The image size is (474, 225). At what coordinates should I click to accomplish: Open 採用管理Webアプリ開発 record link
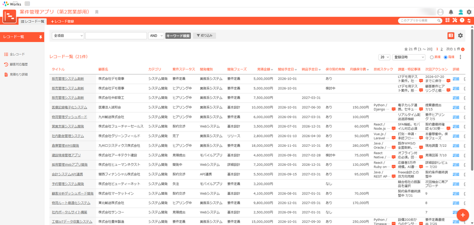pos(69,164)
